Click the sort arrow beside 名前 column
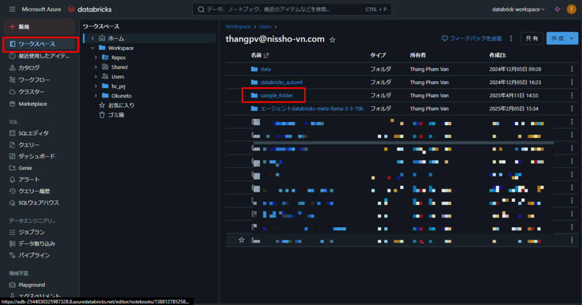The width and height of the screenshot is (582, 305). click(266, 55)
